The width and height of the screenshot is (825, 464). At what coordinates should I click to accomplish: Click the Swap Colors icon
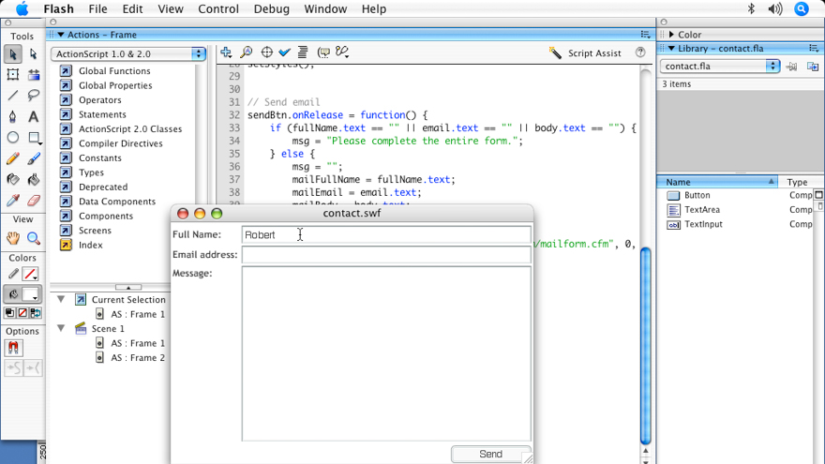pyautogui.click(x=36, y=313)
